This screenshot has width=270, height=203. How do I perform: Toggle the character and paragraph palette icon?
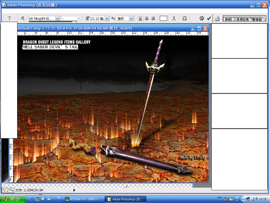coord(185,19)
